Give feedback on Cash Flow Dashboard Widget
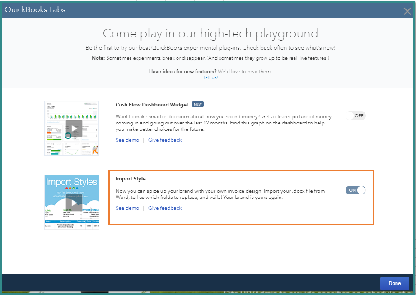This screenshot has width=416, height=295. 165,140
